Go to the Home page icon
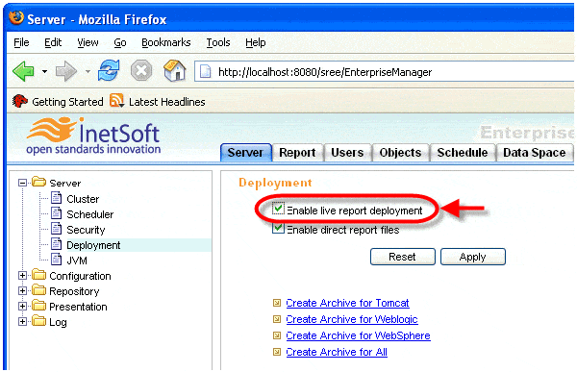The height and width of the screenshot is (372, 577). click(174, 70)
